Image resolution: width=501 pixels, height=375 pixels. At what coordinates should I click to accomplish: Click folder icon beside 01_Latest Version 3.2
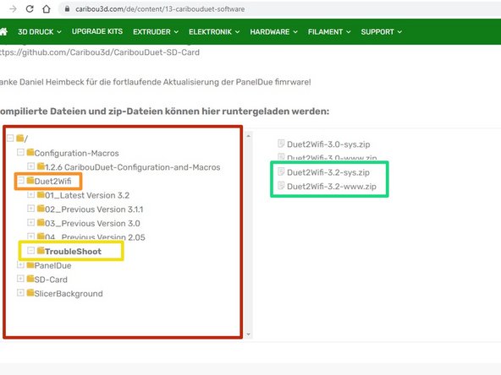(41, 194)
